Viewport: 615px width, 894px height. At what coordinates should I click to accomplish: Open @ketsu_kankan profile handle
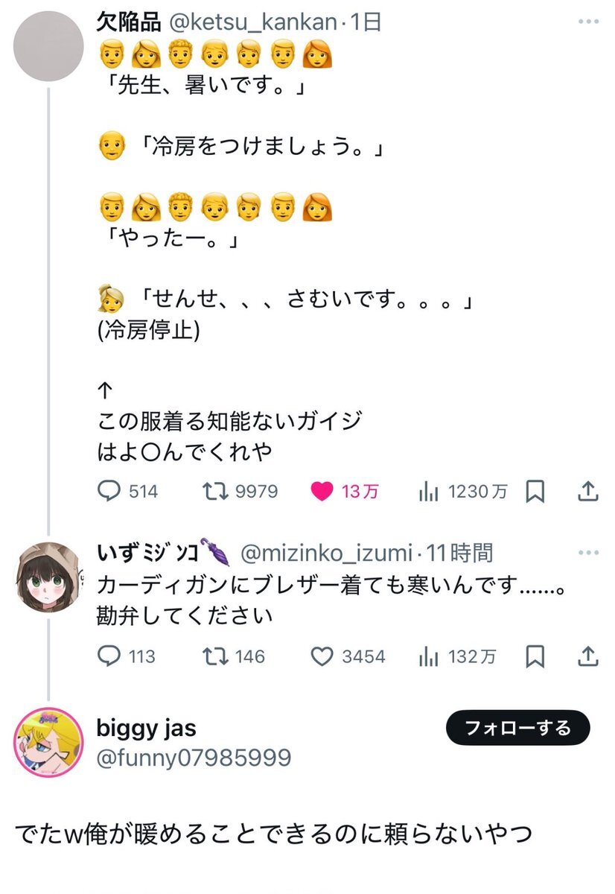click(253, 23)
